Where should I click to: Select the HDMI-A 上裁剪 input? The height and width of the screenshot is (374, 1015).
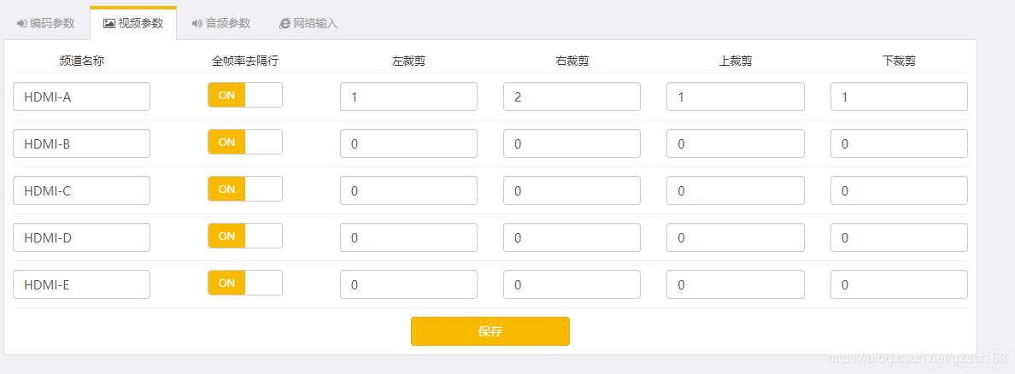click(x=736, y=96)
